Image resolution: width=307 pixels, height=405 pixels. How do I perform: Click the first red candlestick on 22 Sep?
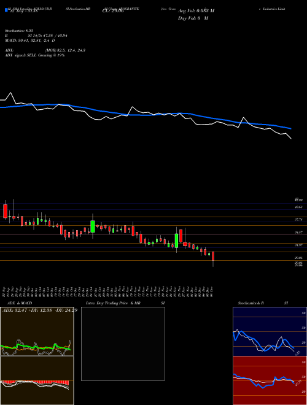point(5,211)
